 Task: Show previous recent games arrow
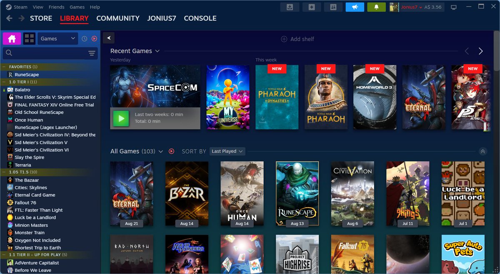467,51
